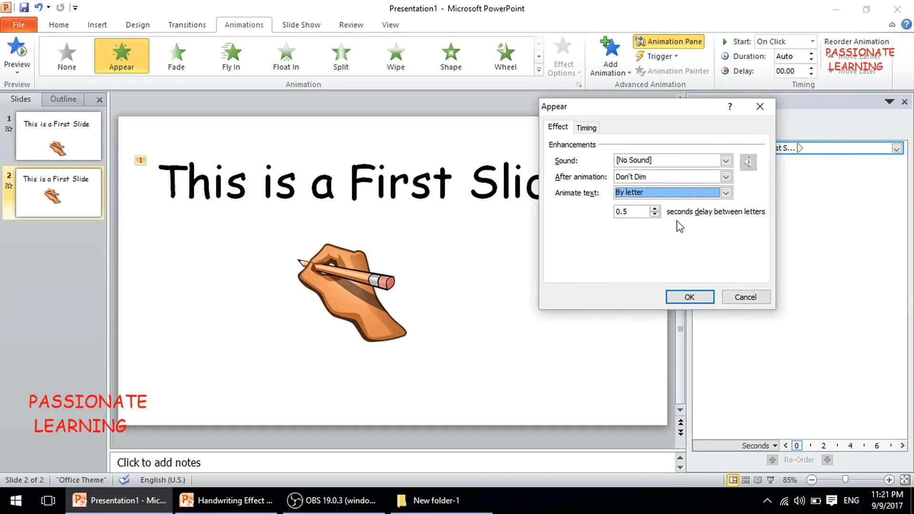This screenshot has height=514, width=914.
Task: Click Cancel in the Appear dialog
Action: pos(745,297)
